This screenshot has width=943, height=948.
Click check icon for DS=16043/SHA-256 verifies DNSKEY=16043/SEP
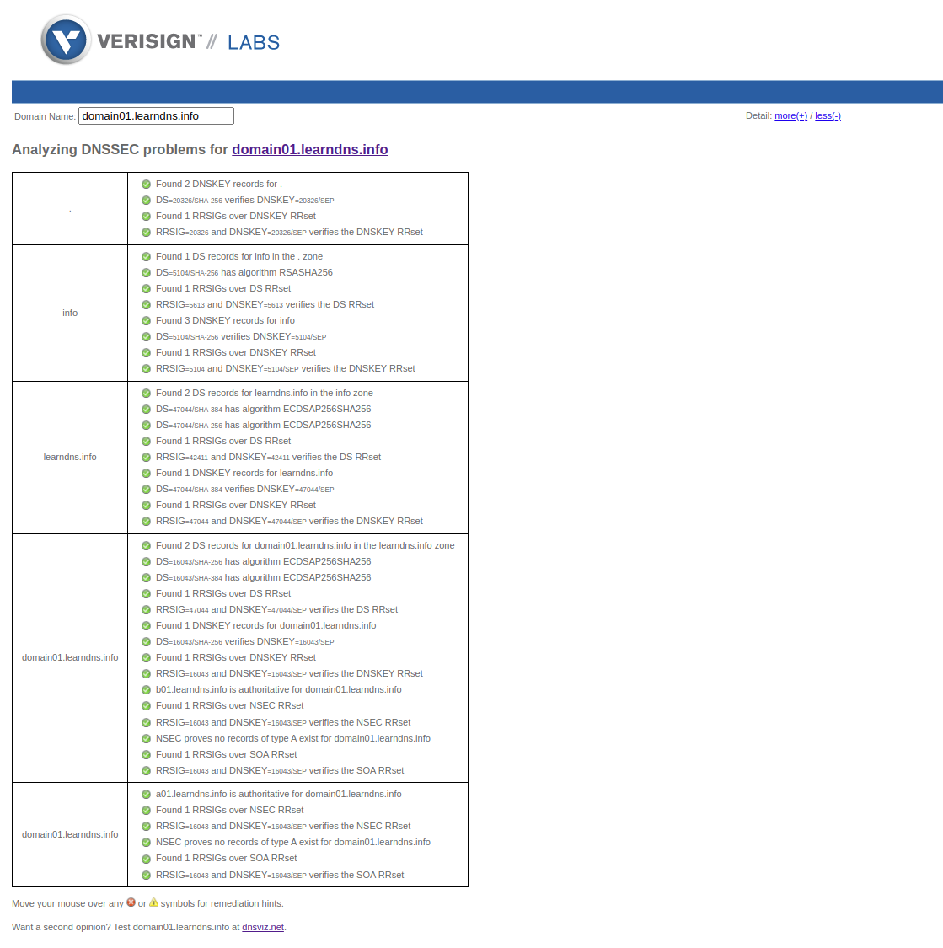click(147, 642)
